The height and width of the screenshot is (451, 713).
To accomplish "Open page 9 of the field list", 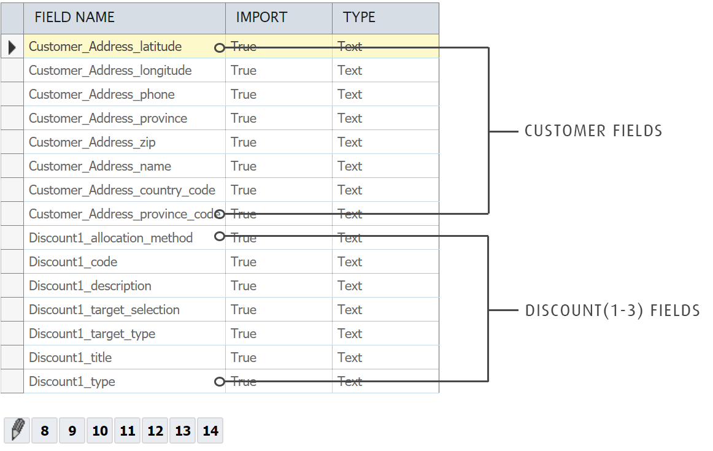I will [x=72, y=431].
